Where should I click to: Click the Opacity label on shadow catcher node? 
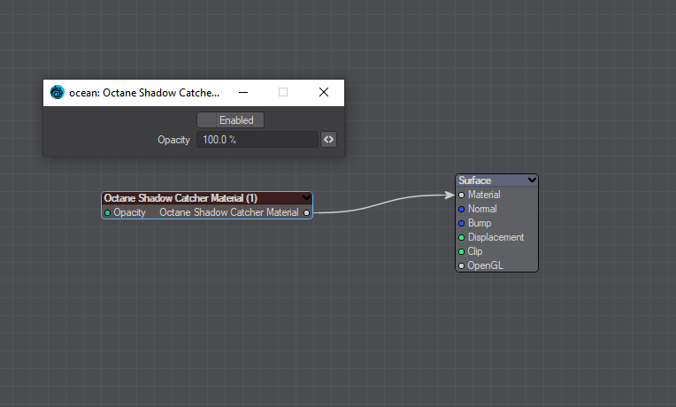point(129,212)
